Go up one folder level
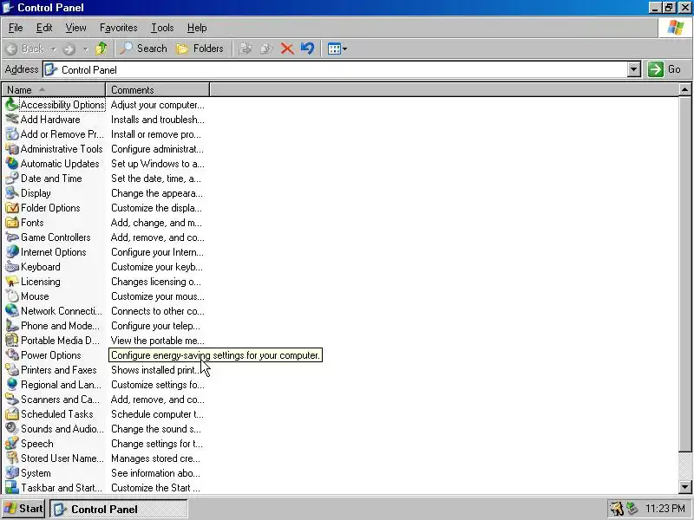 click(101, 49)
